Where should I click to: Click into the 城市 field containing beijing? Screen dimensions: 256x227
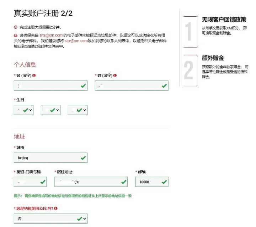pyautogui.click(x=50, y=157)
